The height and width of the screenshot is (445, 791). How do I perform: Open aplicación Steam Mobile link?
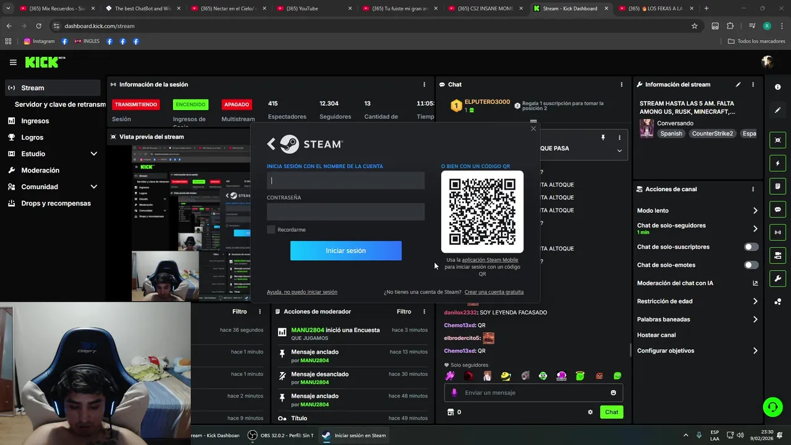point(490,260)
